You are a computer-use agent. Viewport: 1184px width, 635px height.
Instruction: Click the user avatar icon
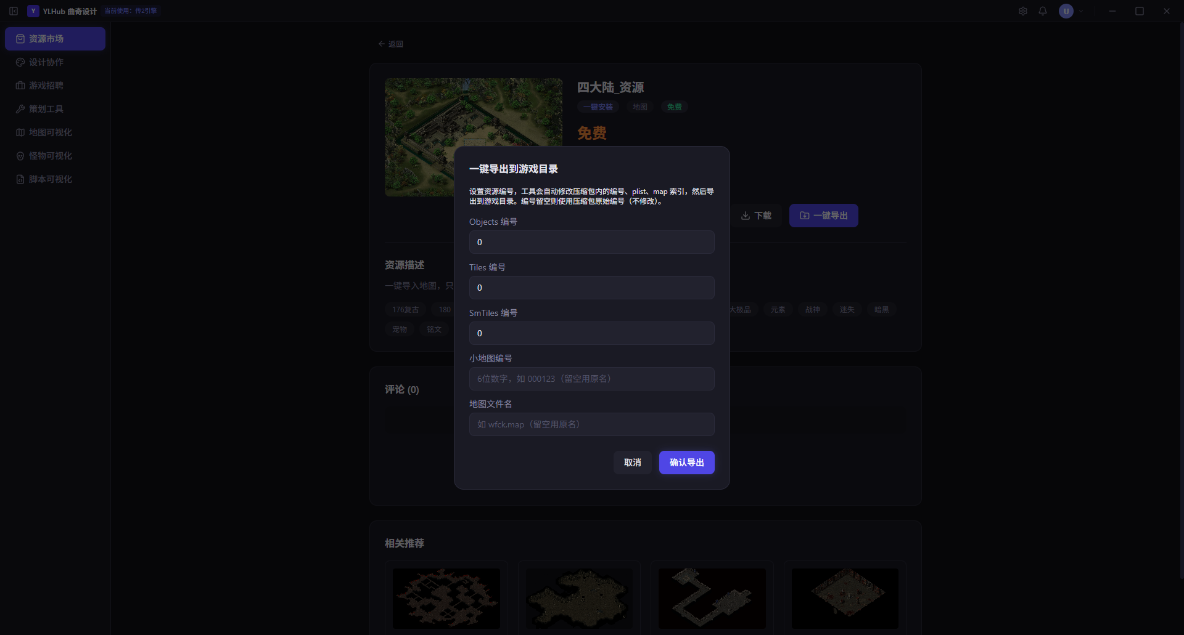click(1066, 11)
